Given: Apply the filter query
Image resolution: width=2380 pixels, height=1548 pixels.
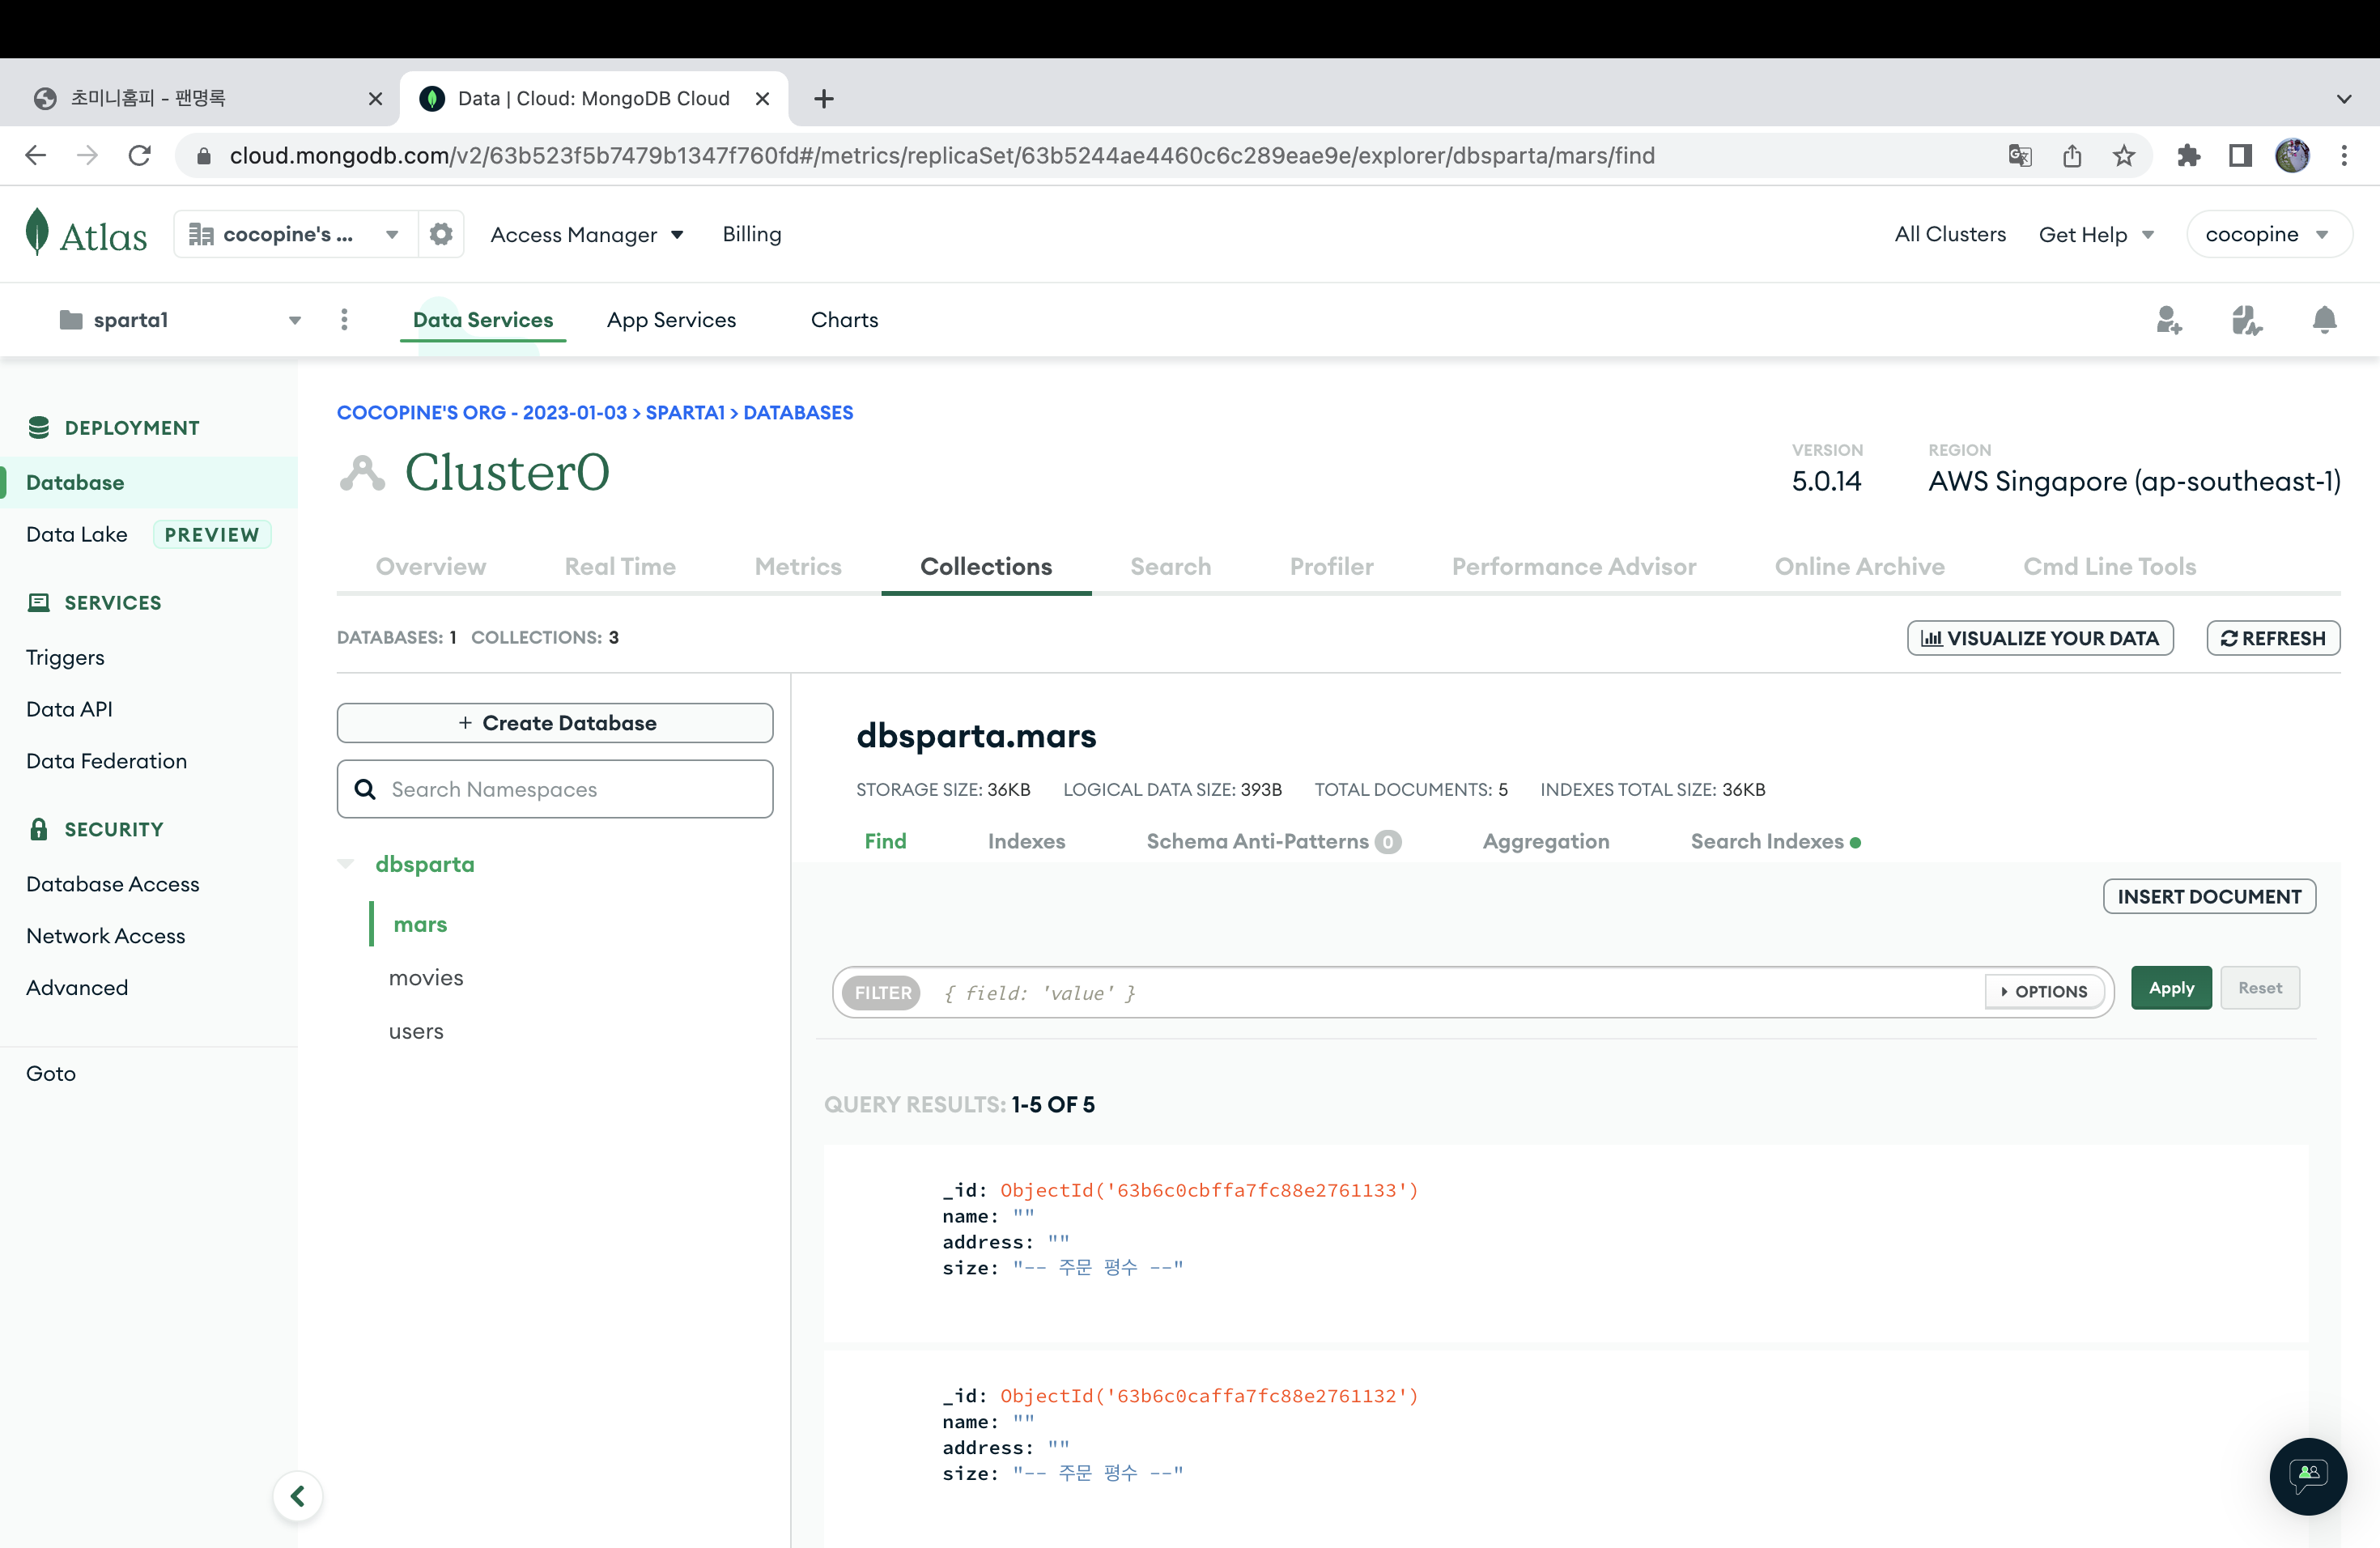Looking at the screenshot, I should [x=2171, y=987].
